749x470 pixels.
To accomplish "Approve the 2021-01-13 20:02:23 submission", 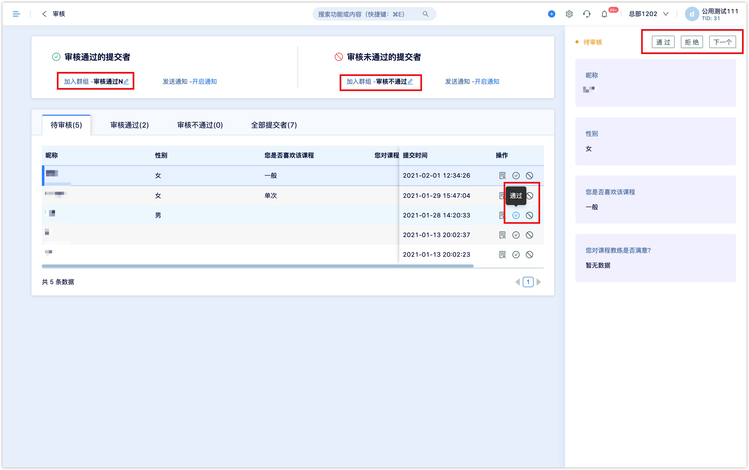I will 516,255.
